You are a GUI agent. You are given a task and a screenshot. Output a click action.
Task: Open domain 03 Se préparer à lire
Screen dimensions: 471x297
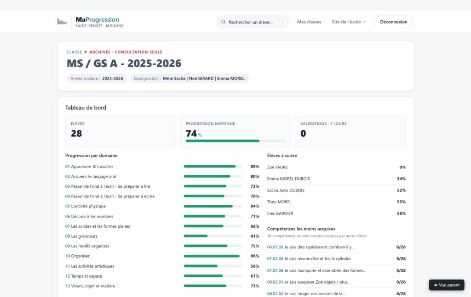[x=108, y=186]
